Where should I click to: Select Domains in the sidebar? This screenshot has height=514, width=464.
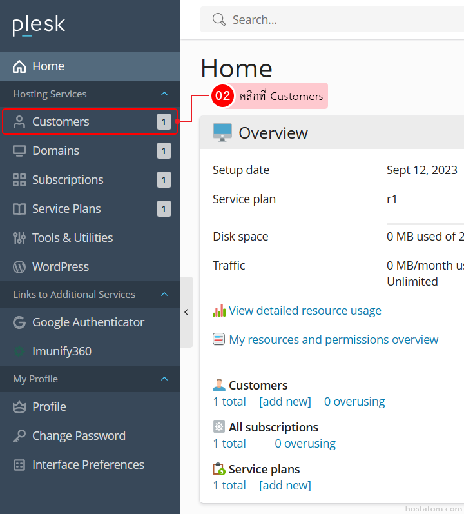click(x=55, y=151)
